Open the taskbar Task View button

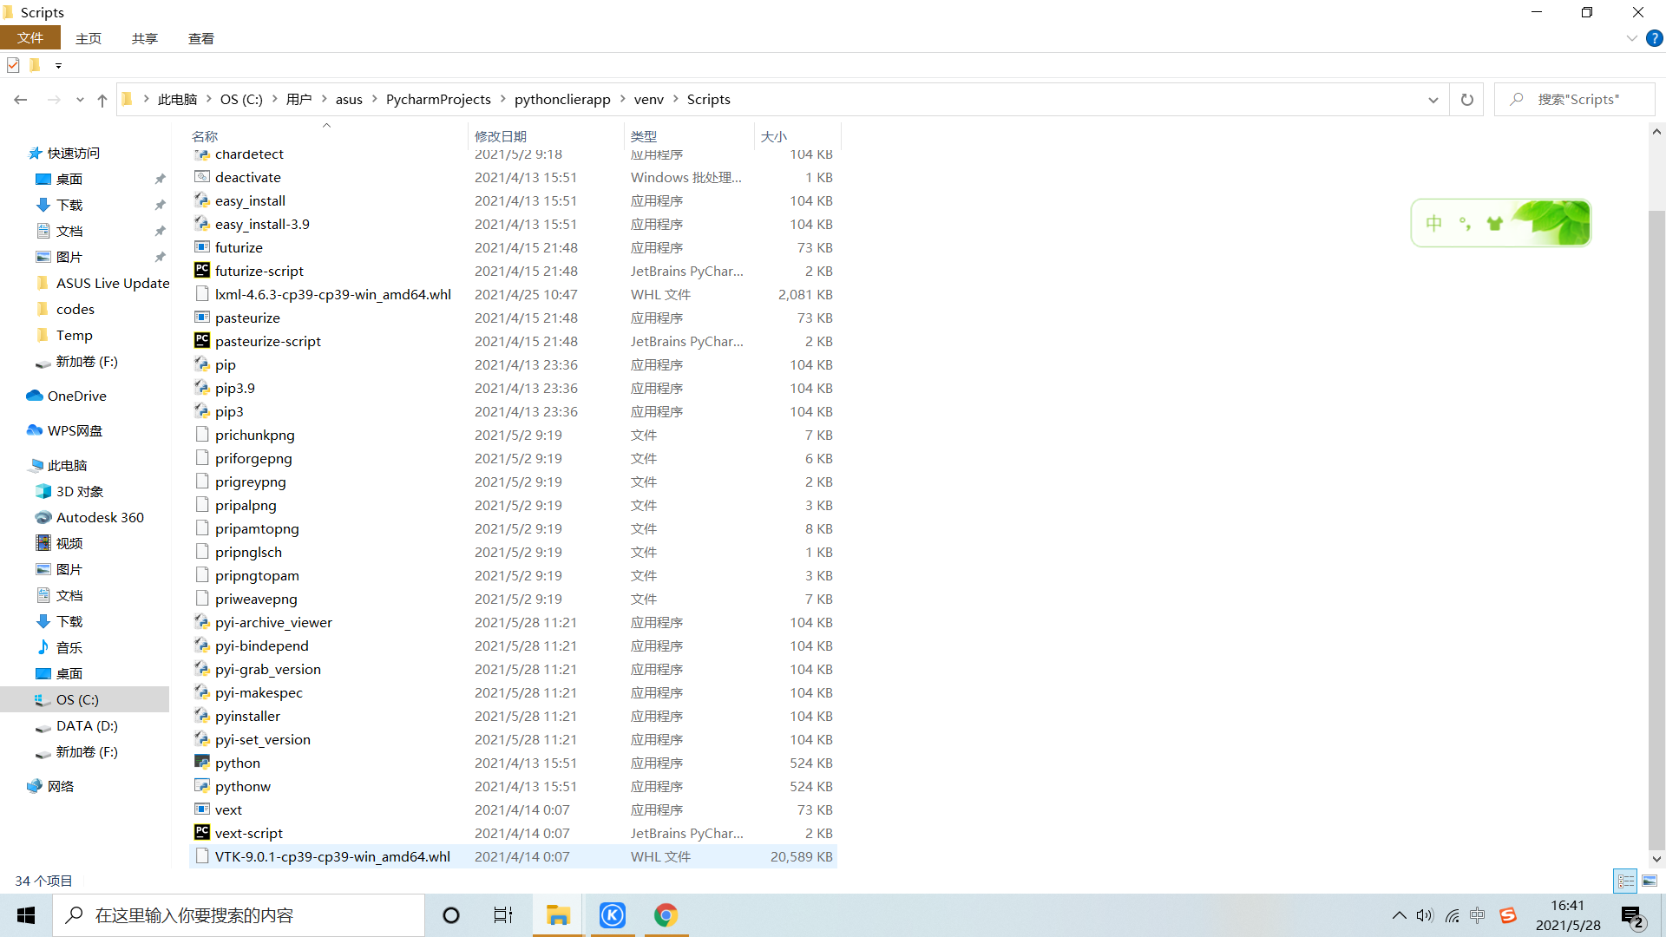point(503,915)
